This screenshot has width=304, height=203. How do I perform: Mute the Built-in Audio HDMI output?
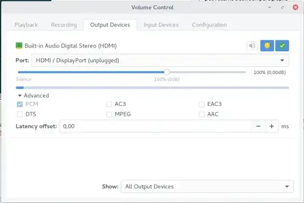(252, 46)
